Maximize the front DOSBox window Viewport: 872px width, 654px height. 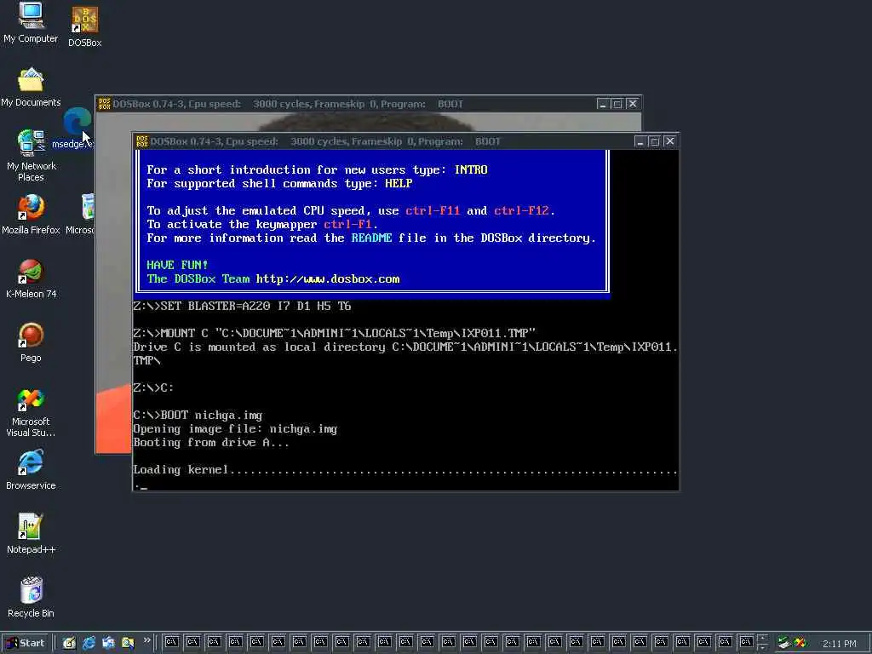(655, 141)
